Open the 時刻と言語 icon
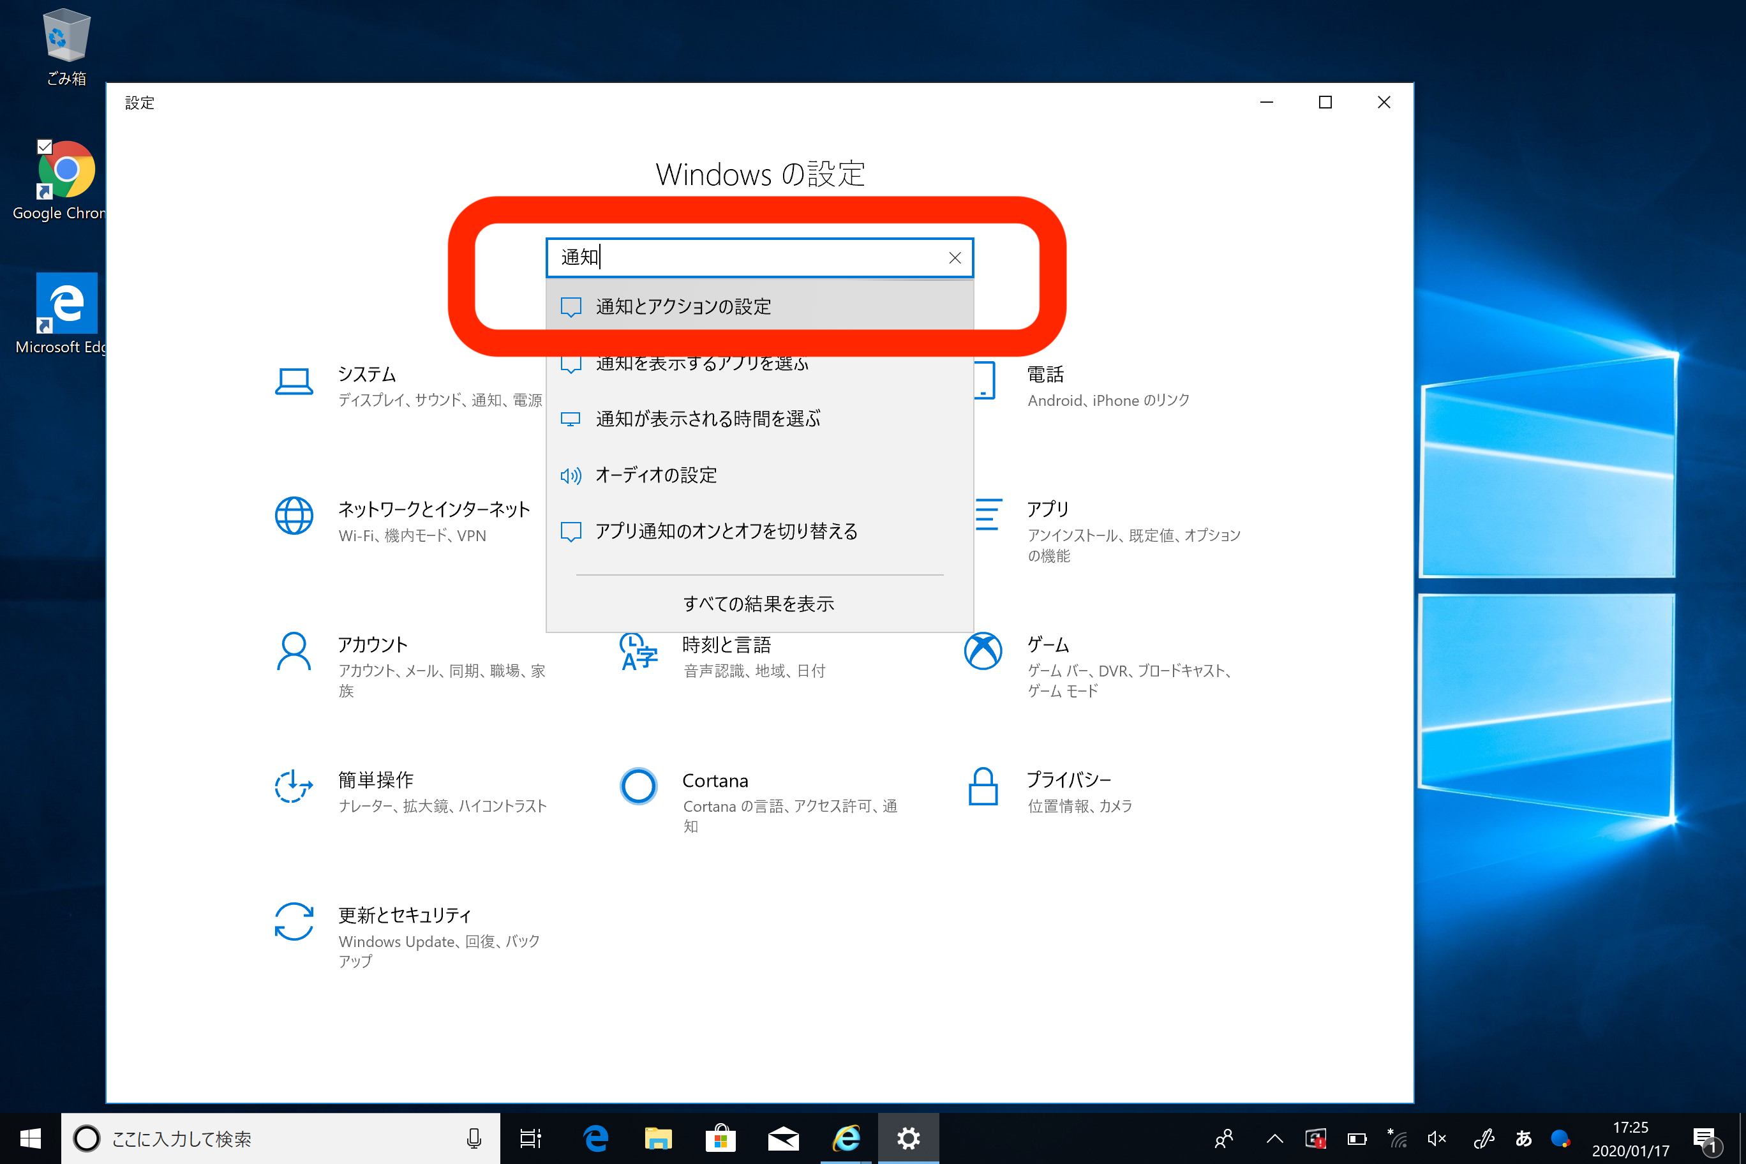Image resolution: width=1746 pixels, height=1164 pixels. (x=638, y=651)
